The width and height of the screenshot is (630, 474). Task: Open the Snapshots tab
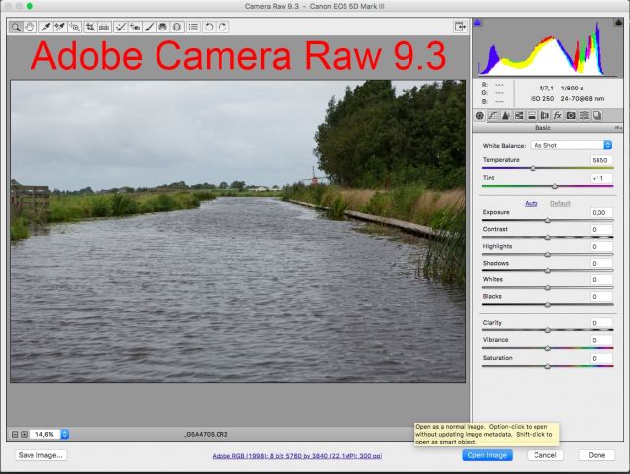coord(598,116)
